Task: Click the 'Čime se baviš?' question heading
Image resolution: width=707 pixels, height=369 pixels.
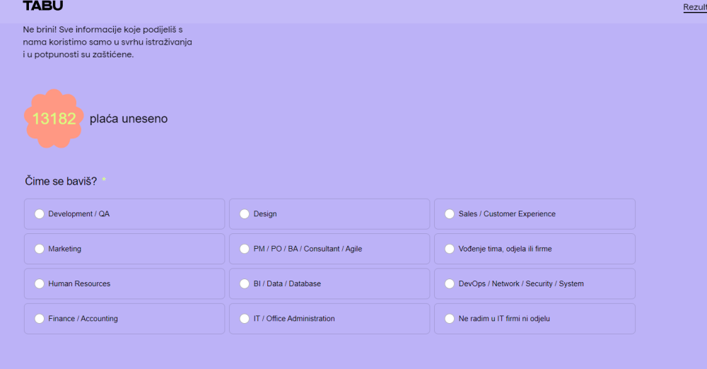Action: click(x=61, y=182)
